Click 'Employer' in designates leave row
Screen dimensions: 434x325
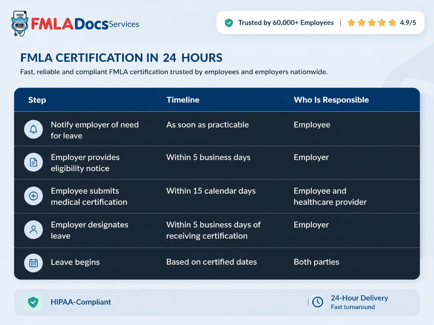point(311,225)
